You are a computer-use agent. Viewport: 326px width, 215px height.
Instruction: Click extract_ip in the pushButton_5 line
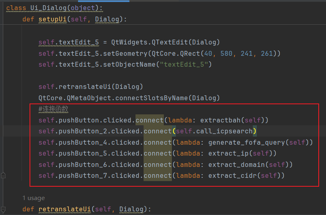[x=229, y=154]
